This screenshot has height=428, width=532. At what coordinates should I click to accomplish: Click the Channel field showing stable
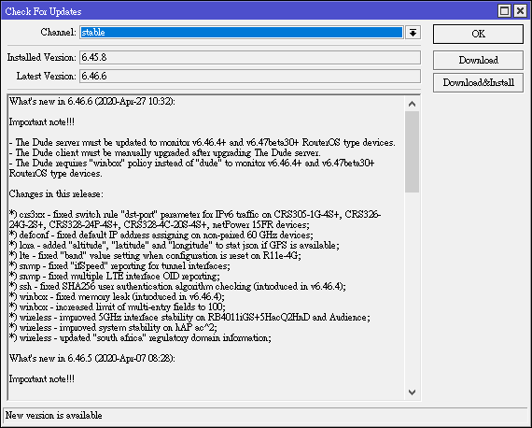242,33
